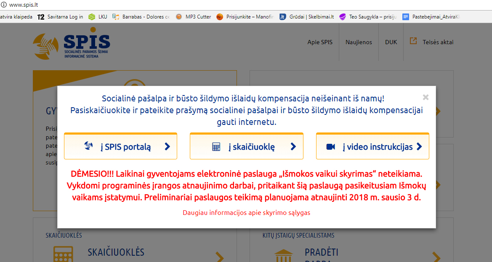Open the Savitarna Log in bookmark
The width and height of the screenshot is (492, 262).
60,17
